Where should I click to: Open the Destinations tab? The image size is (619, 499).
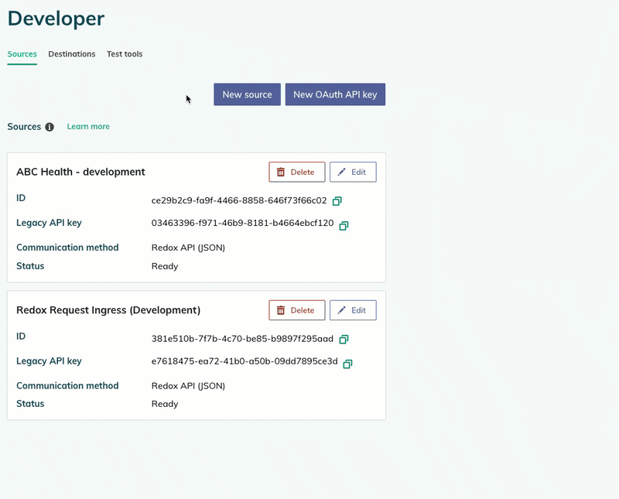tap(72, 54)
